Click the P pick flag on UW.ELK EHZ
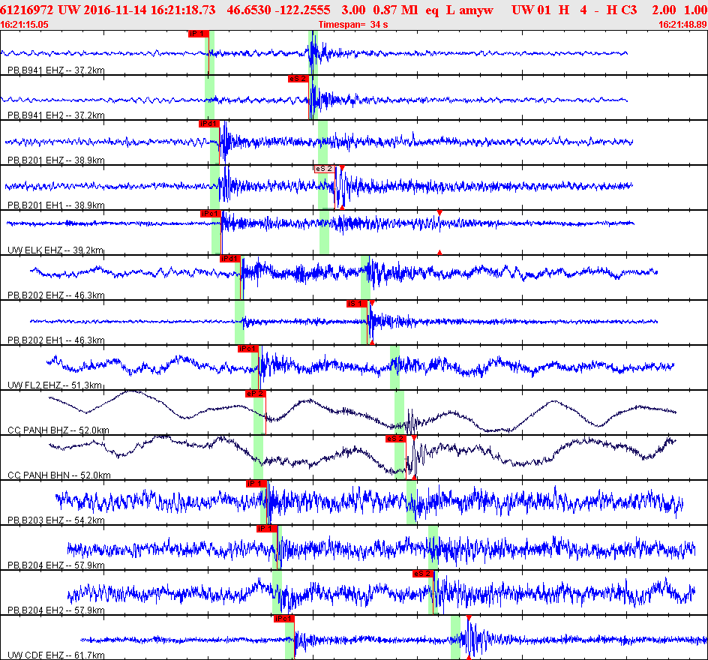This screenshot has height=660, width=708. point(210,214)
